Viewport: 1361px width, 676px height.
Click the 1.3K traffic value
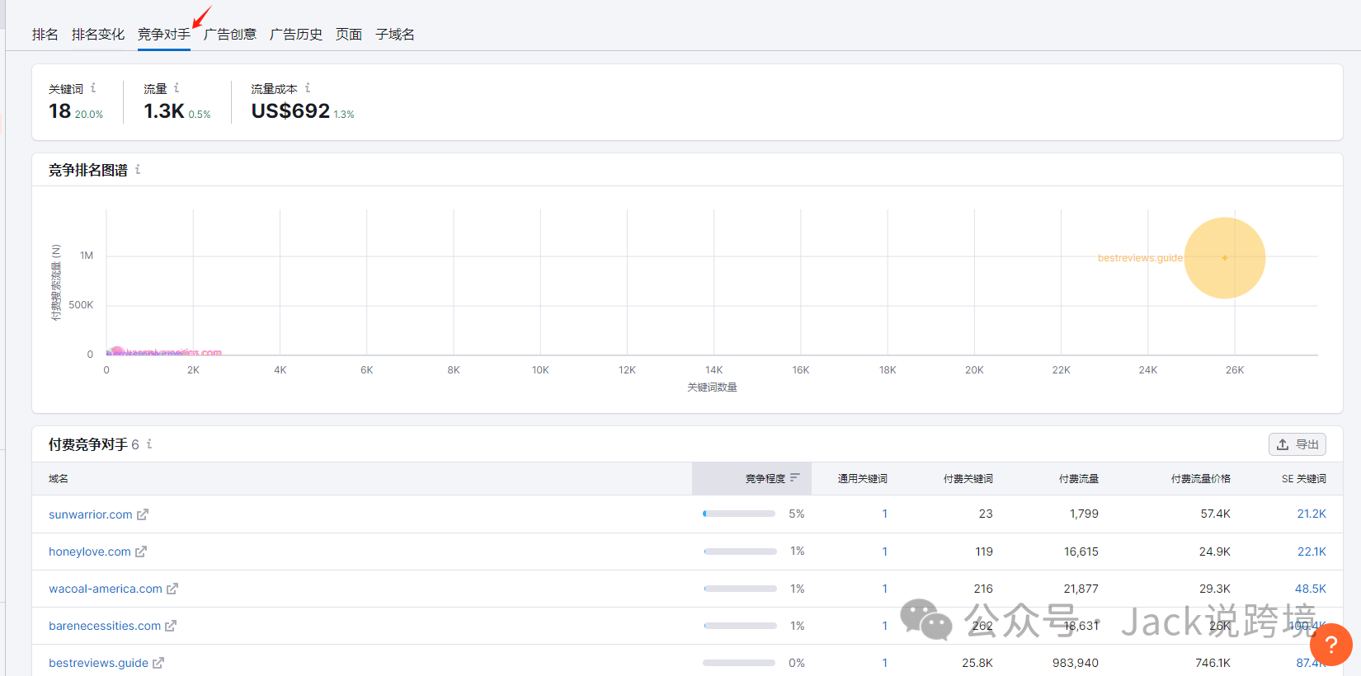click(164, 110)
